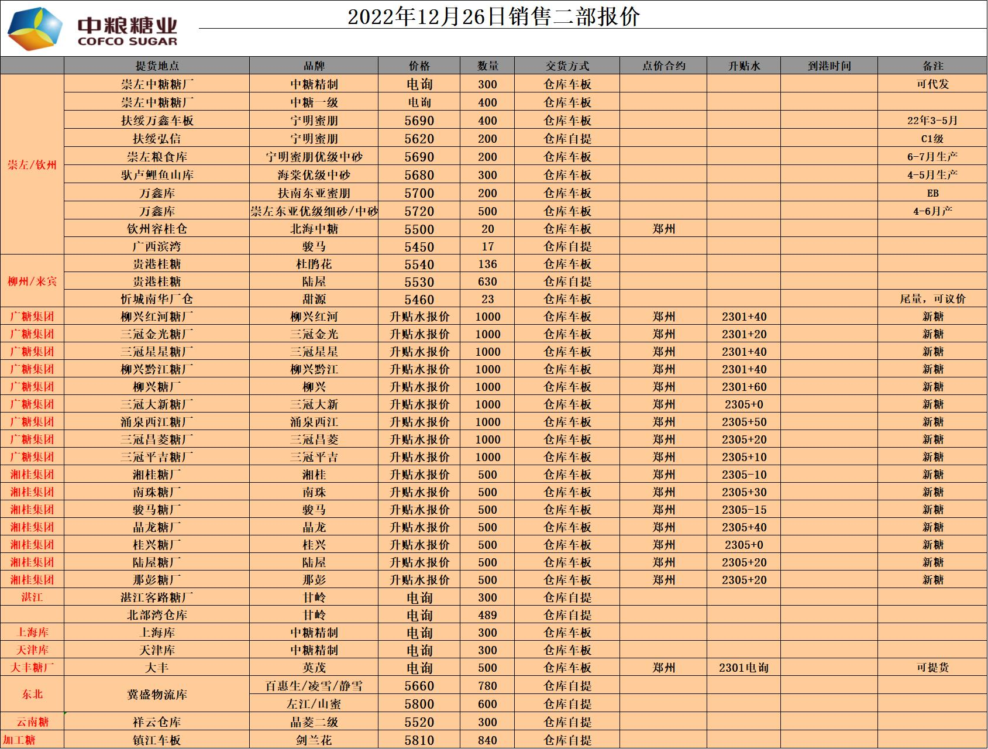This screenshot has height=749, width=988.
Task: Select the 价格 column header
Action: tap(419, 66)
